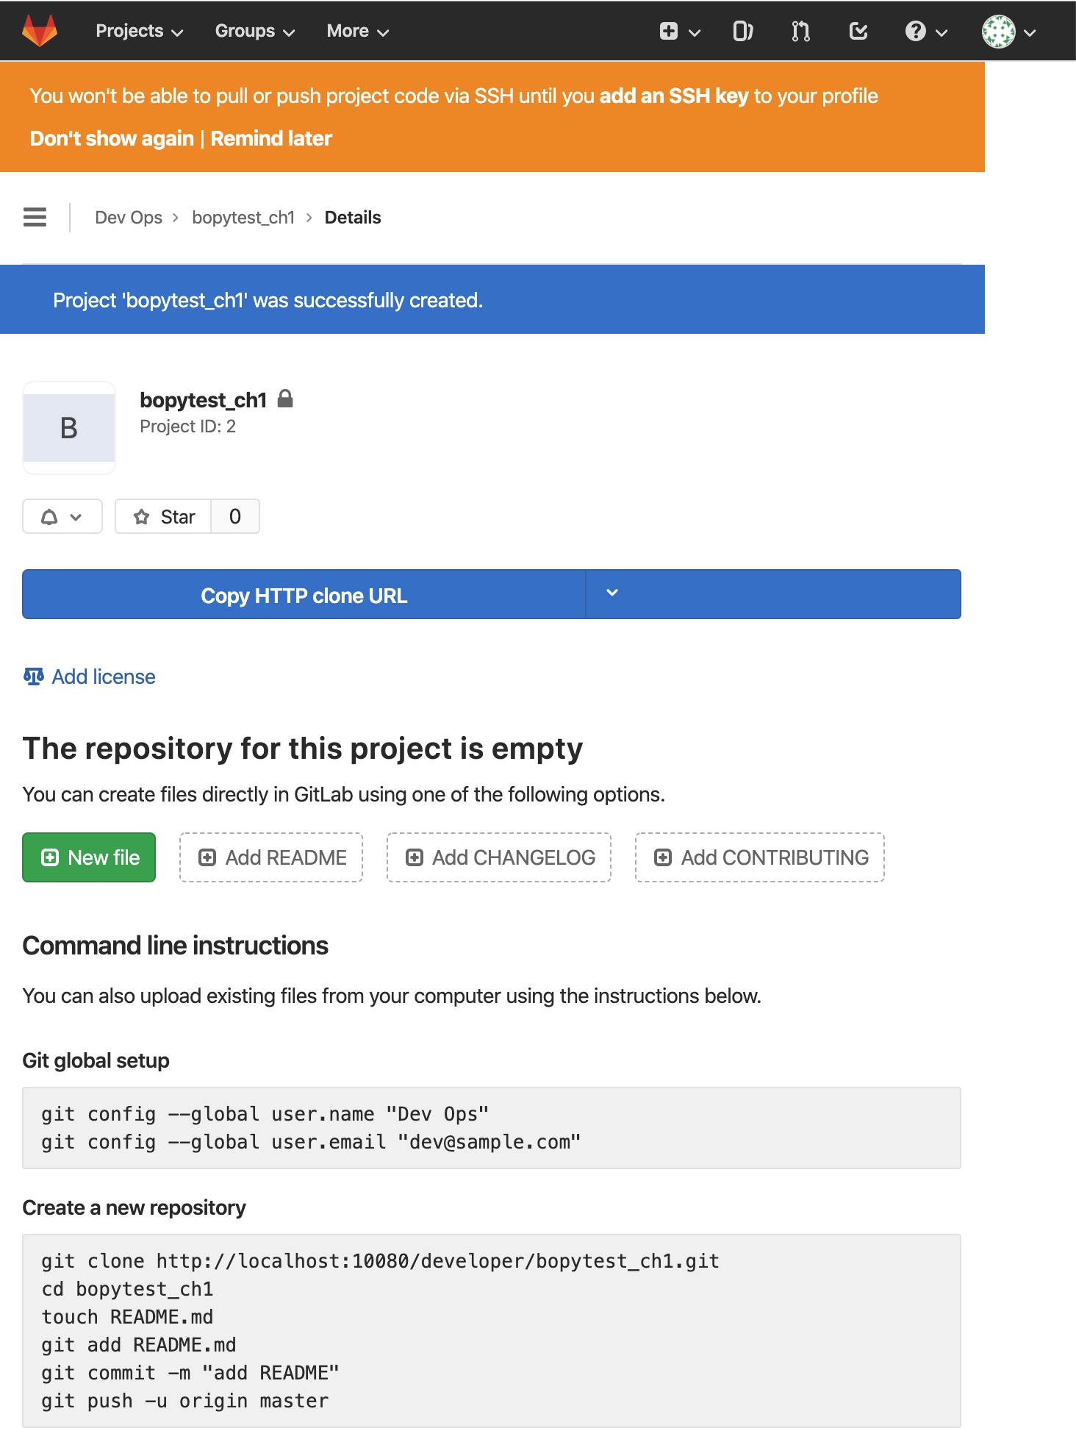Click the project avatar letter B
Screen dimensions: 1076x1453
(x=69, y=428)
